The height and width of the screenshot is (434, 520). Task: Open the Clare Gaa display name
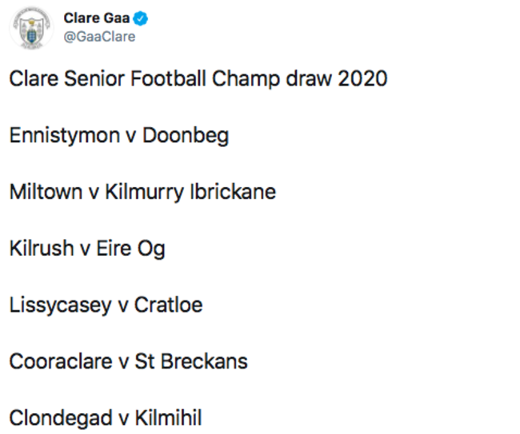click(x=98, y=18)
